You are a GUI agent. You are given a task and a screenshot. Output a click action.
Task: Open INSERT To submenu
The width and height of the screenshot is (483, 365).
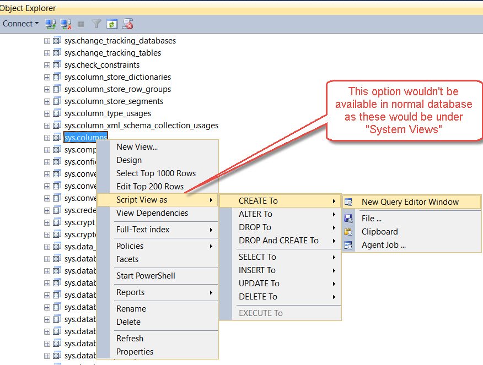tap(280, 270)
